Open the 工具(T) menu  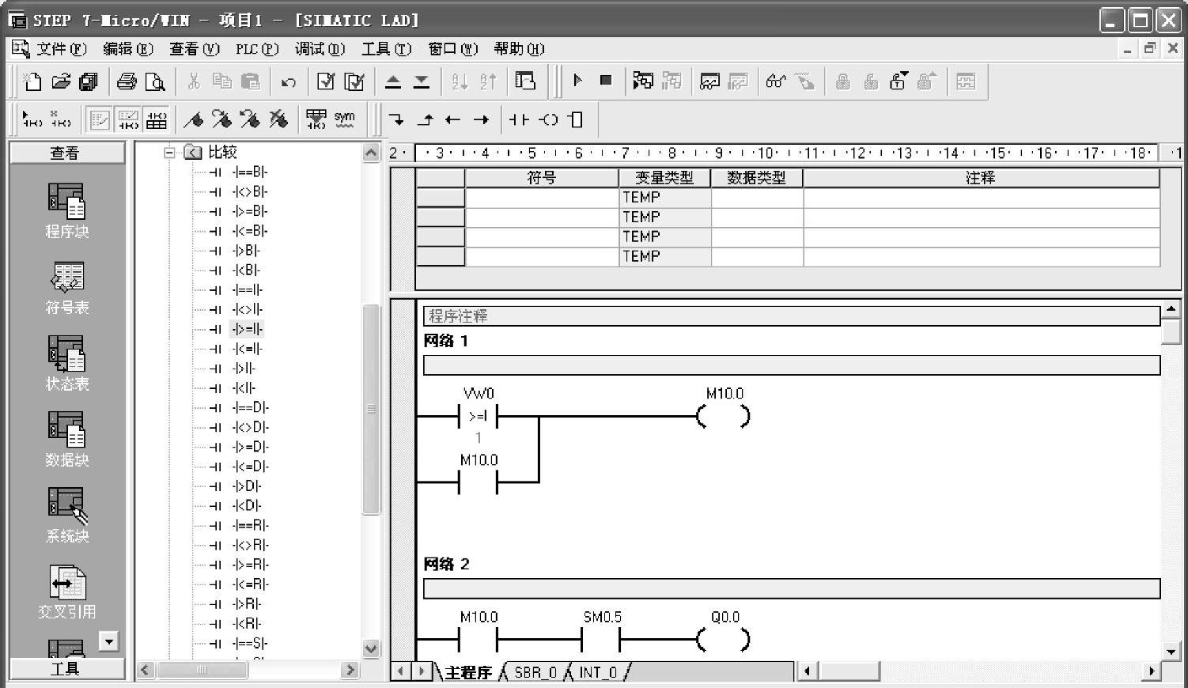tap(387, 49)
